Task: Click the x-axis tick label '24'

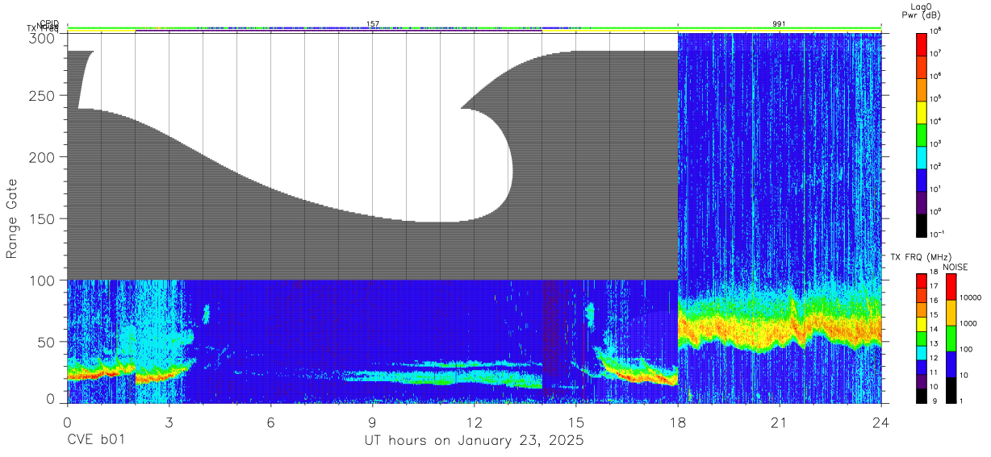Action: [880, 422]
